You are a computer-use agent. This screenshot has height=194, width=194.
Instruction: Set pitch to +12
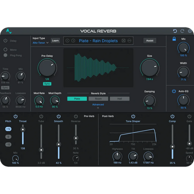(x=8, y=129)
